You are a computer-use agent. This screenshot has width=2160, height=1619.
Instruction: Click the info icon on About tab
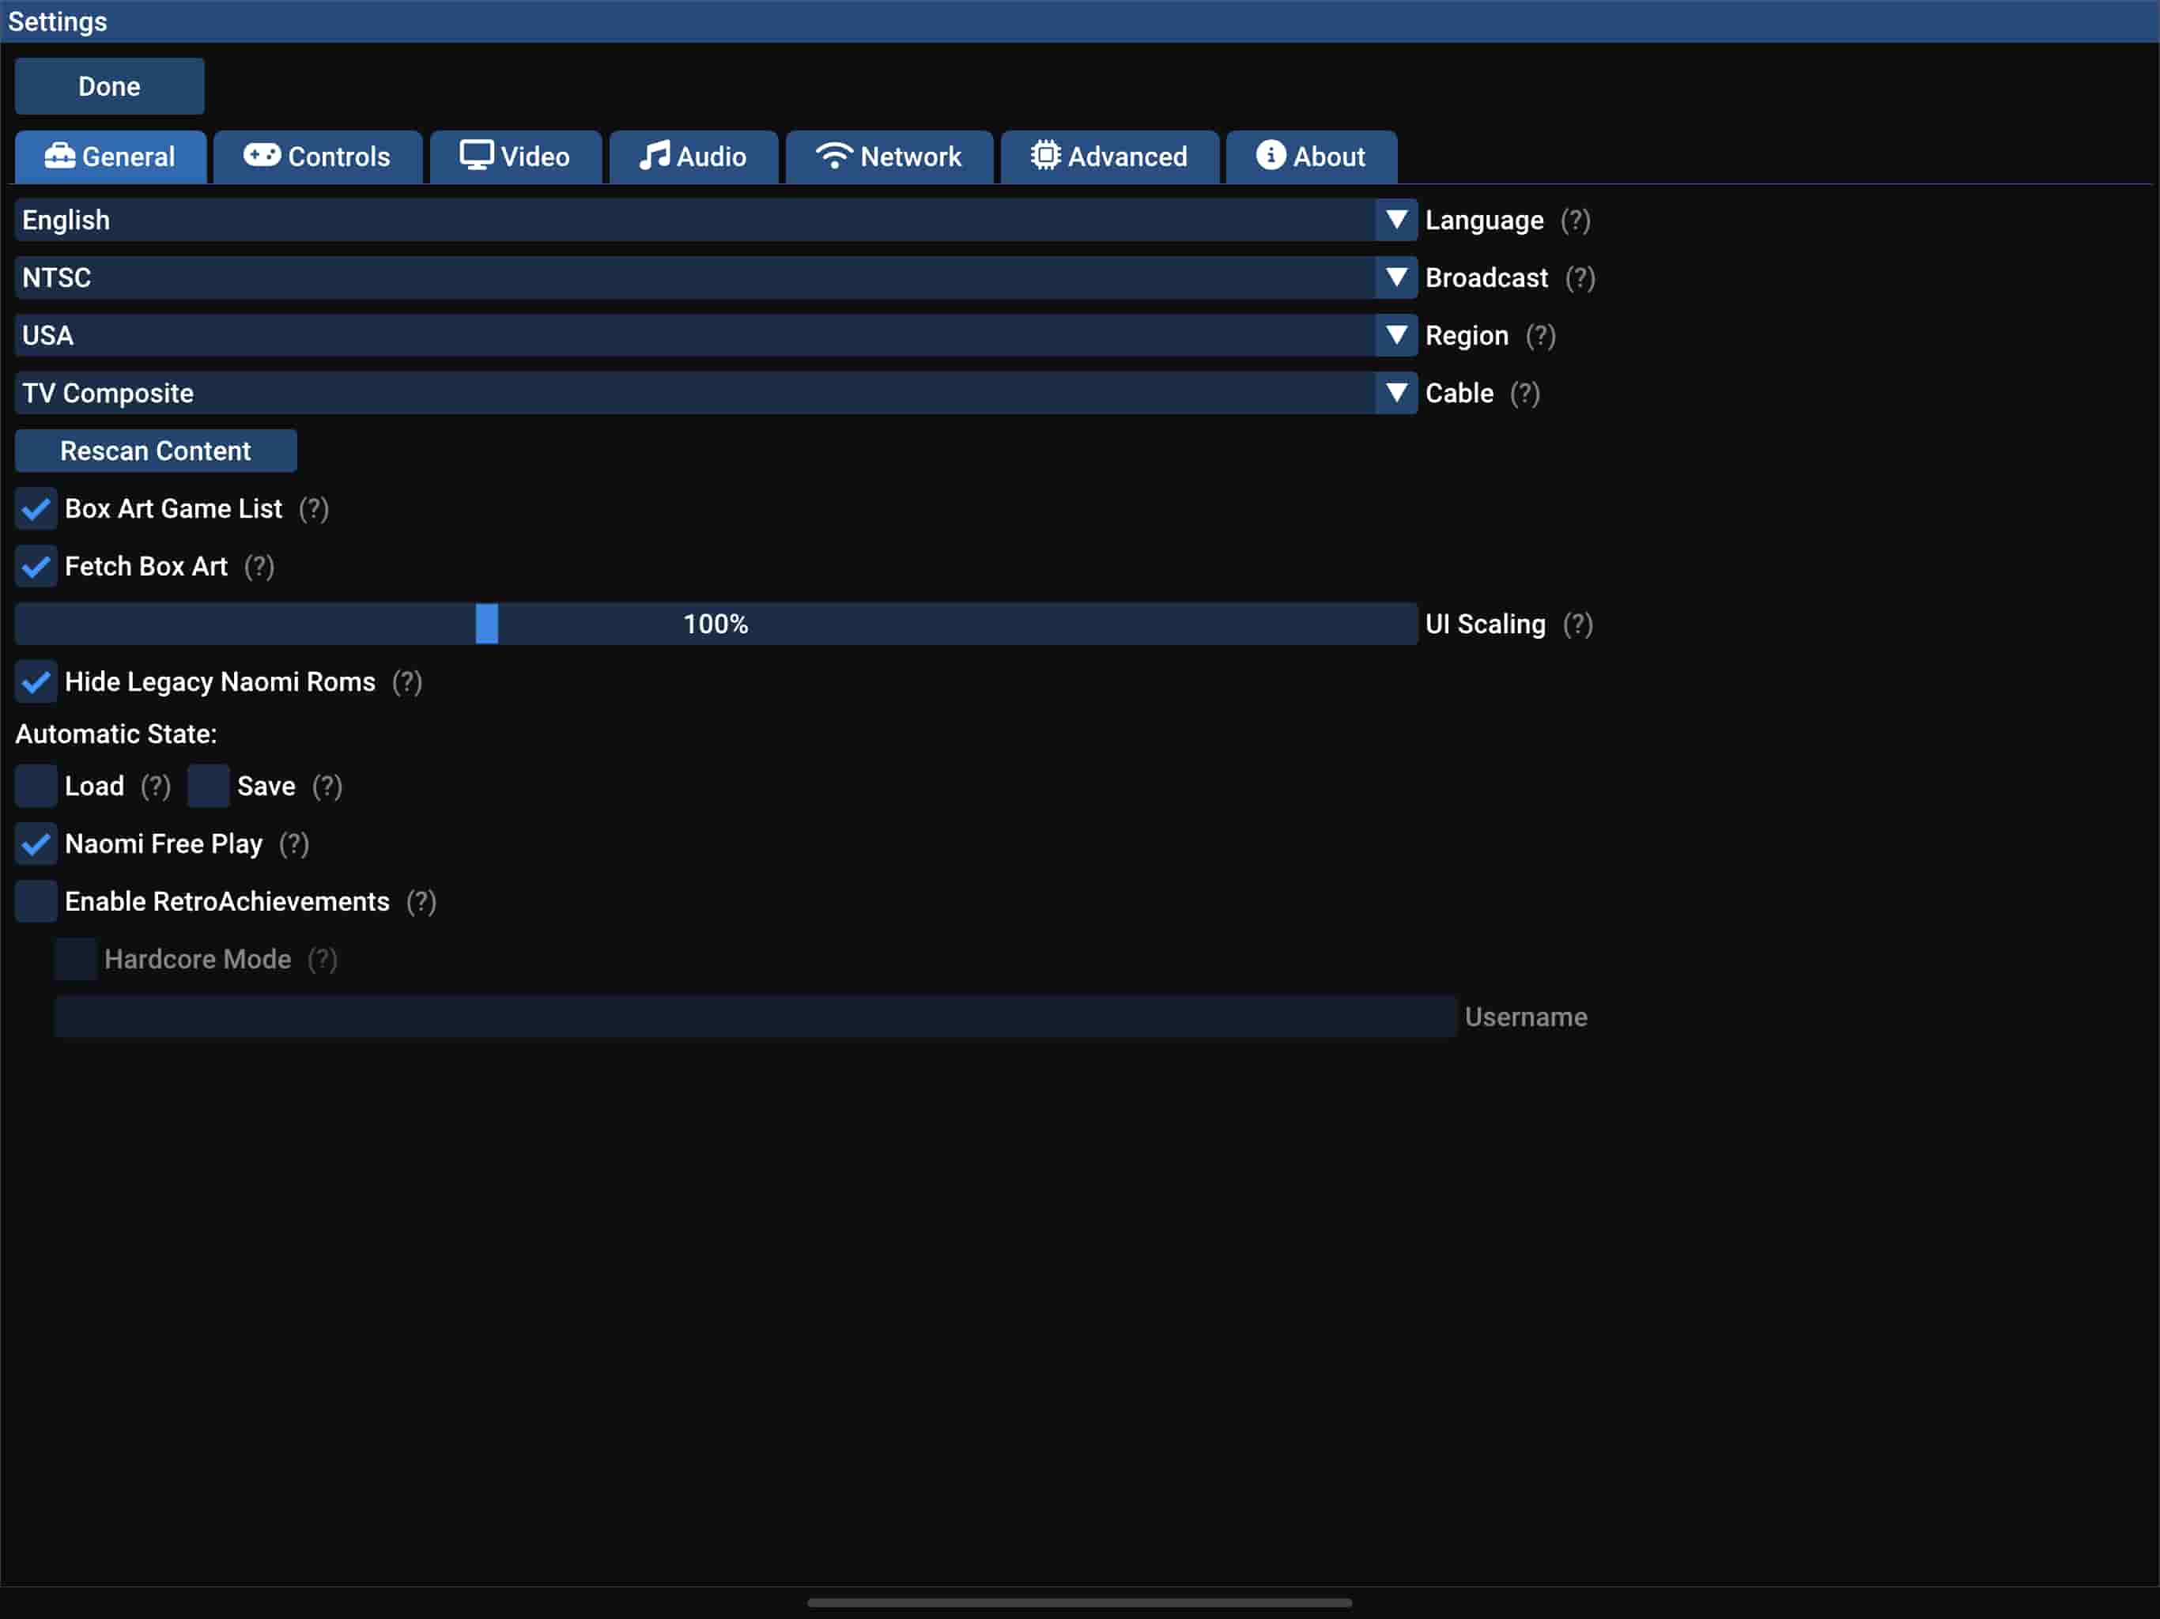coord(1271,155)
